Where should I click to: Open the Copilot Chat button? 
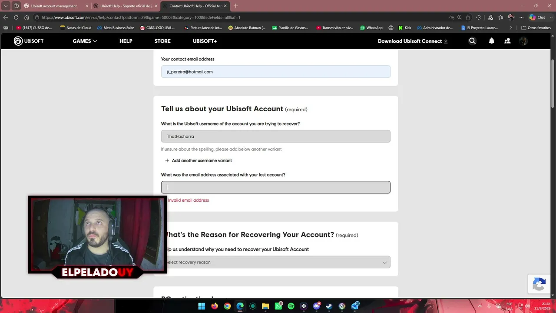click(537, 17)
